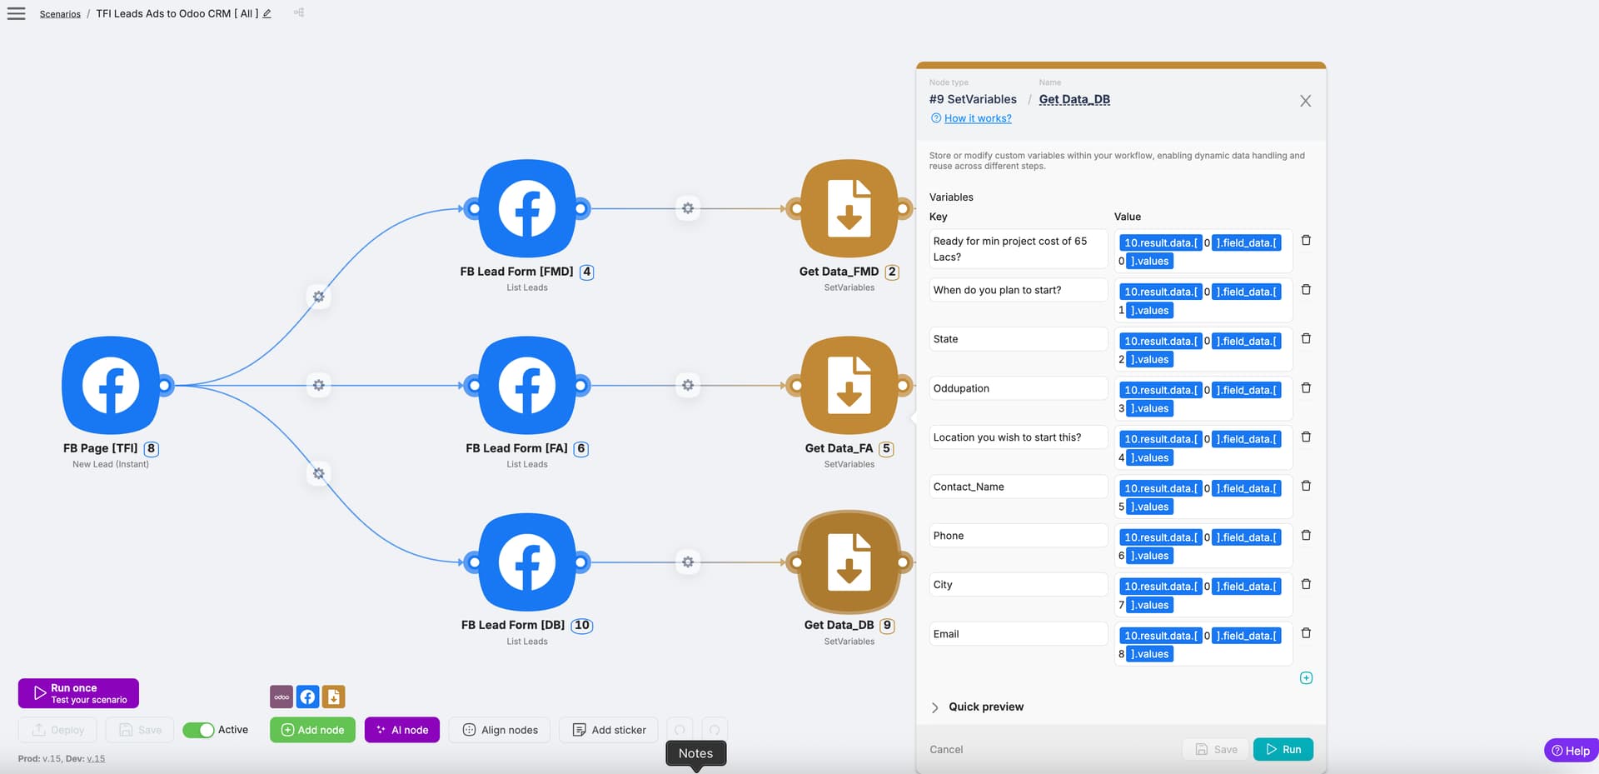Click the value field for State variable
Screen dimensions: 1599x774
pyautogui.click(x=1203, y=350)
